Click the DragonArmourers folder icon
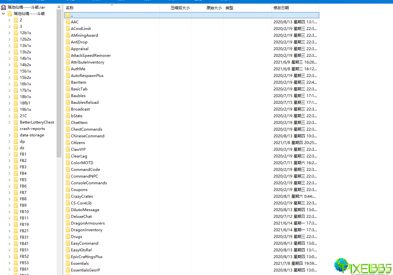 [x=67, y=223]
